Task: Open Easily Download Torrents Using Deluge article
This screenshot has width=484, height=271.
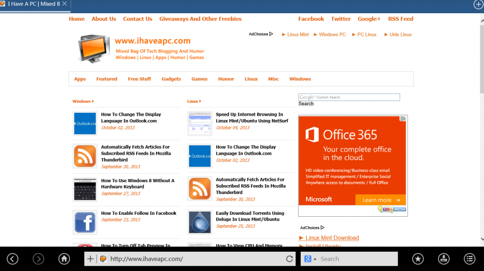Action: point(250,216)
